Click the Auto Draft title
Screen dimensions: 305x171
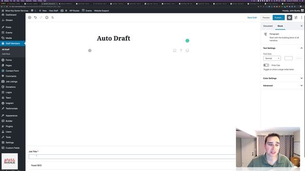113,38
